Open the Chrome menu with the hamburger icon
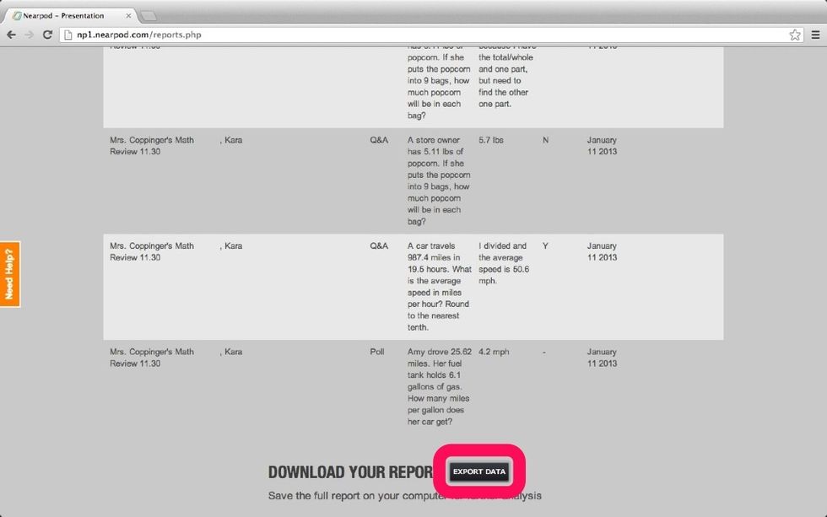This screenshot has width=827, height=517. [815, 35]
